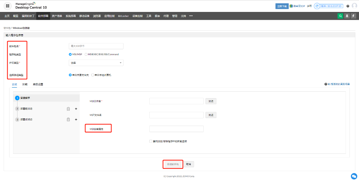Switch to the 高级设置 tab

click(38, 84)
